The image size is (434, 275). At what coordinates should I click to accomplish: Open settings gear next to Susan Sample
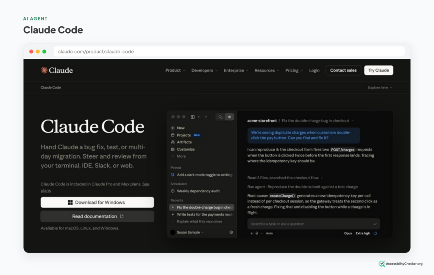tap(231, 232)
